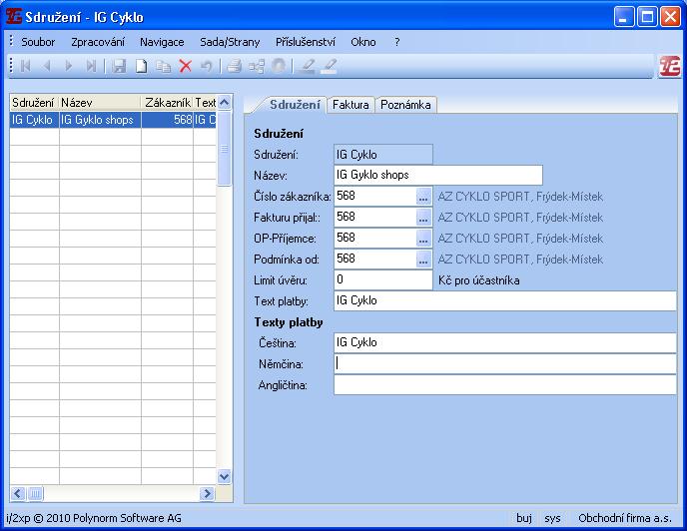Click the red i/2 logo at toolbar right
This screenshot has width=687, height=531.
point(669,67)
